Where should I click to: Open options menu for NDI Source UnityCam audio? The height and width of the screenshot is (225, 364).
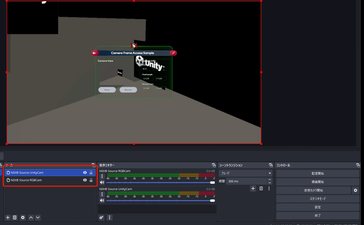tap(102, 194)
